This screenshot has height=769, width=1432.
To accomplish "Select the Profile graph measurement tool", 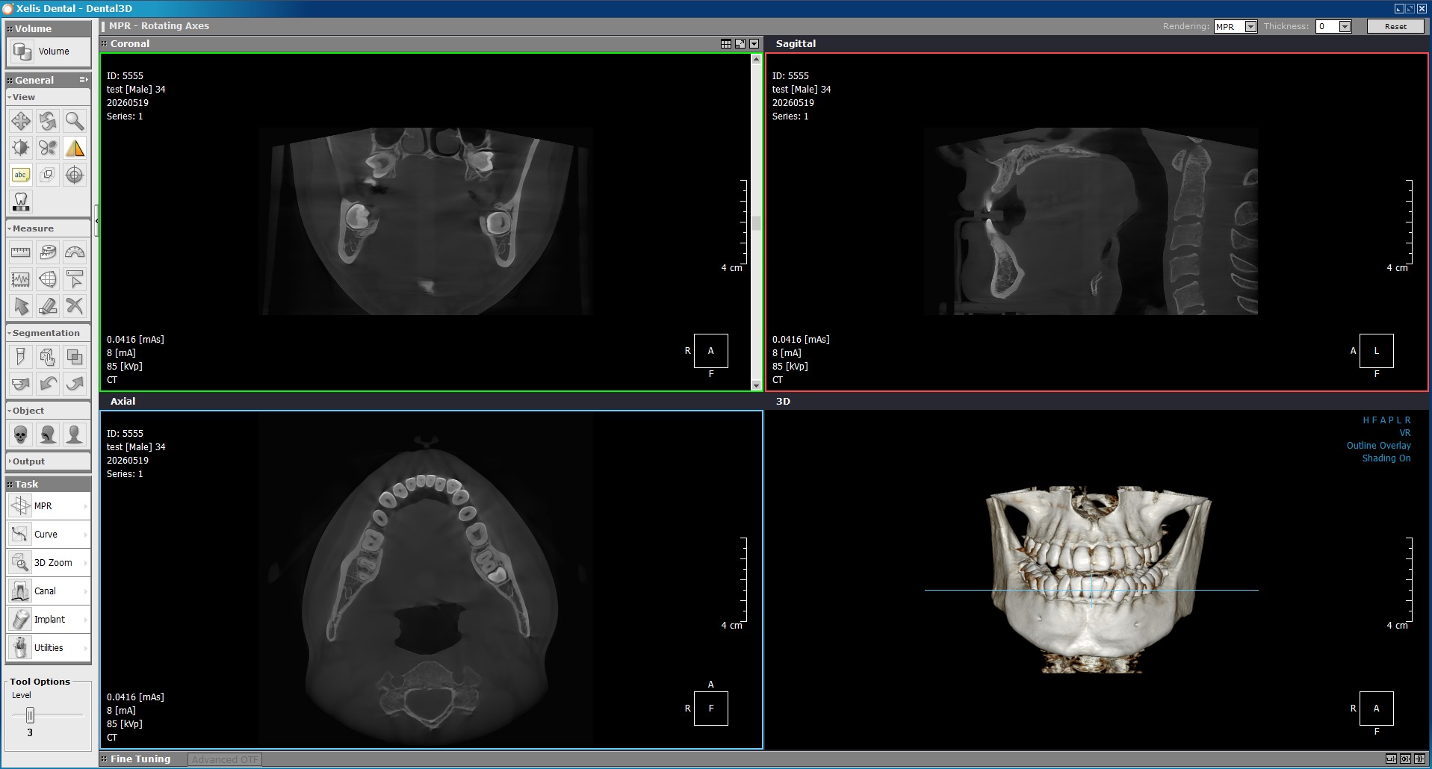I will 21,279.
